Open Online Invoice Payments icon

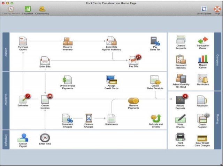tap(67, 80)
